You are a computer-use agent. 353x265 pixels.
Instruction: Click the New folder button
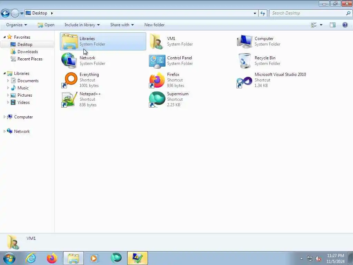click(x=154, y=25)
